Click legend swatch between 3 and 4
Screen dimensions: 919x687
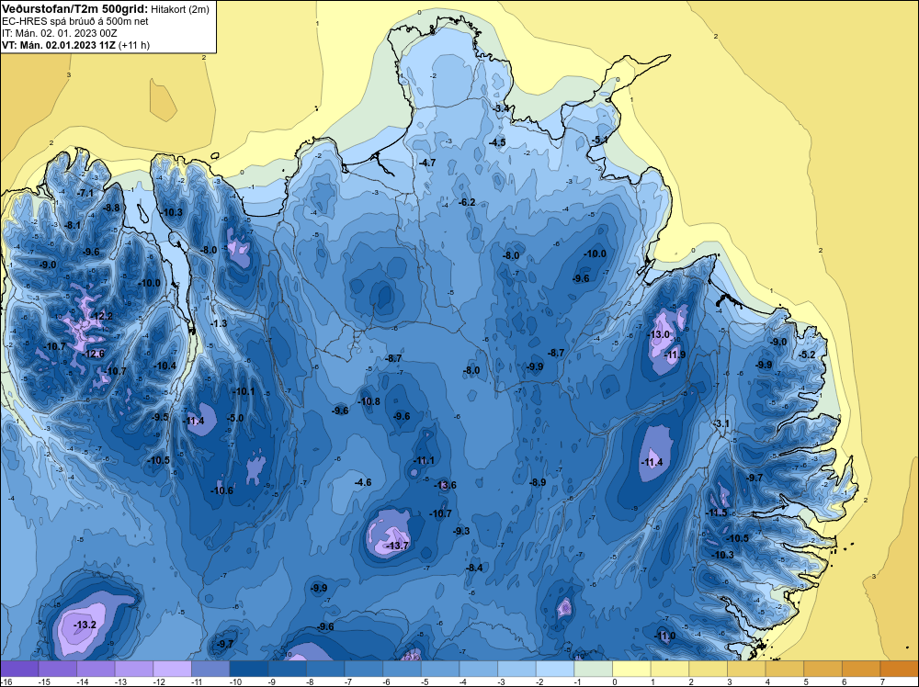(746, 669)
